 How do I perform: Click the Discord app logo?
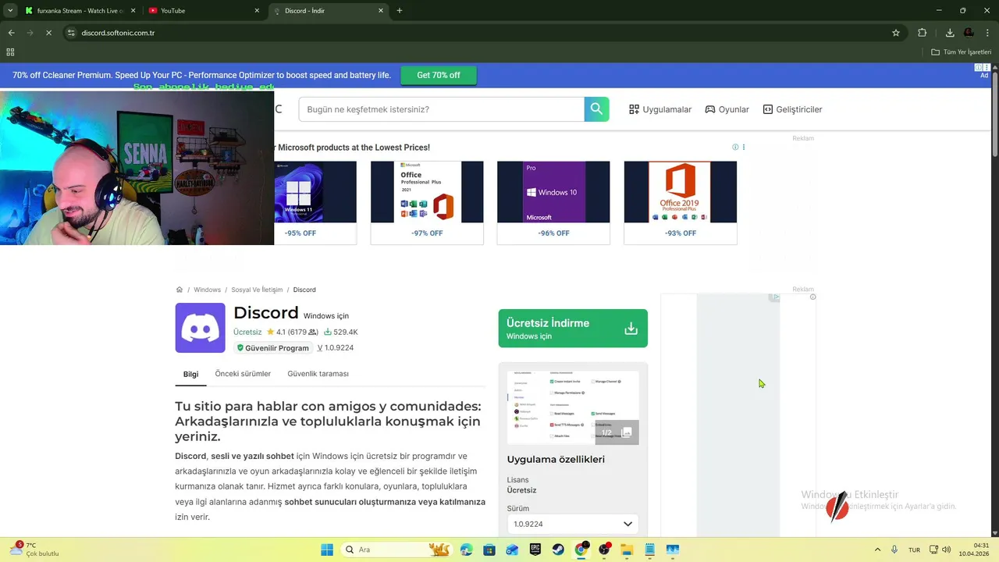200,328
